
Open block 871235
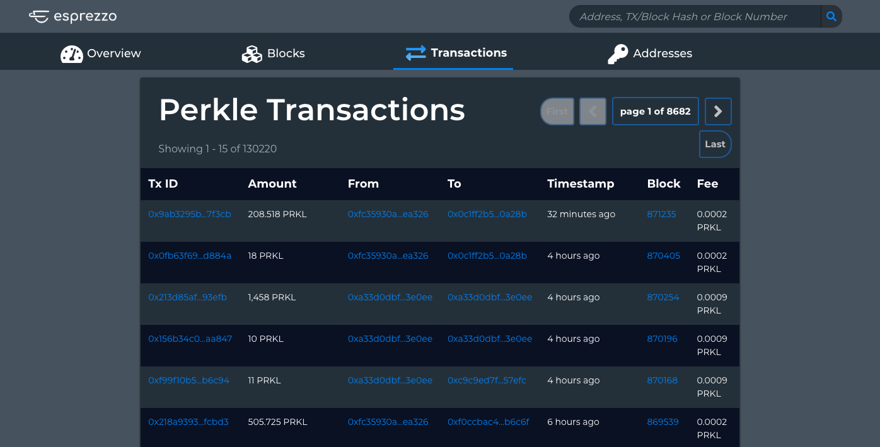pyautogui.click(x=661, y=214)
